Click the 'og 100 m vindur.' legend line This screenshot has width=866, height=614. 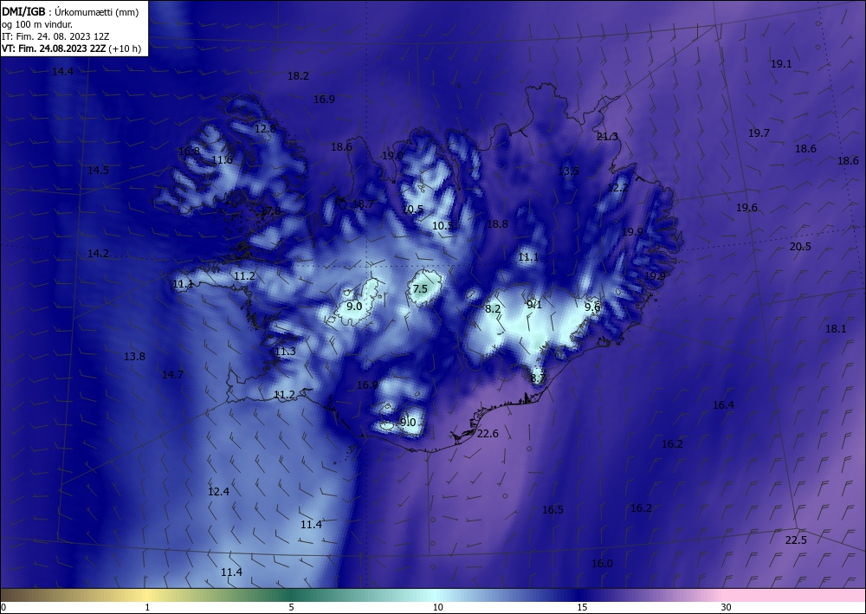(x=37, y=24)
